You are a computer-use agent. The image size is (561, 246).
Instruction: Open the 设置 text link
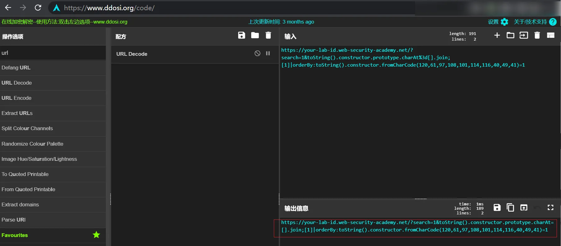(x=493, y=22)
